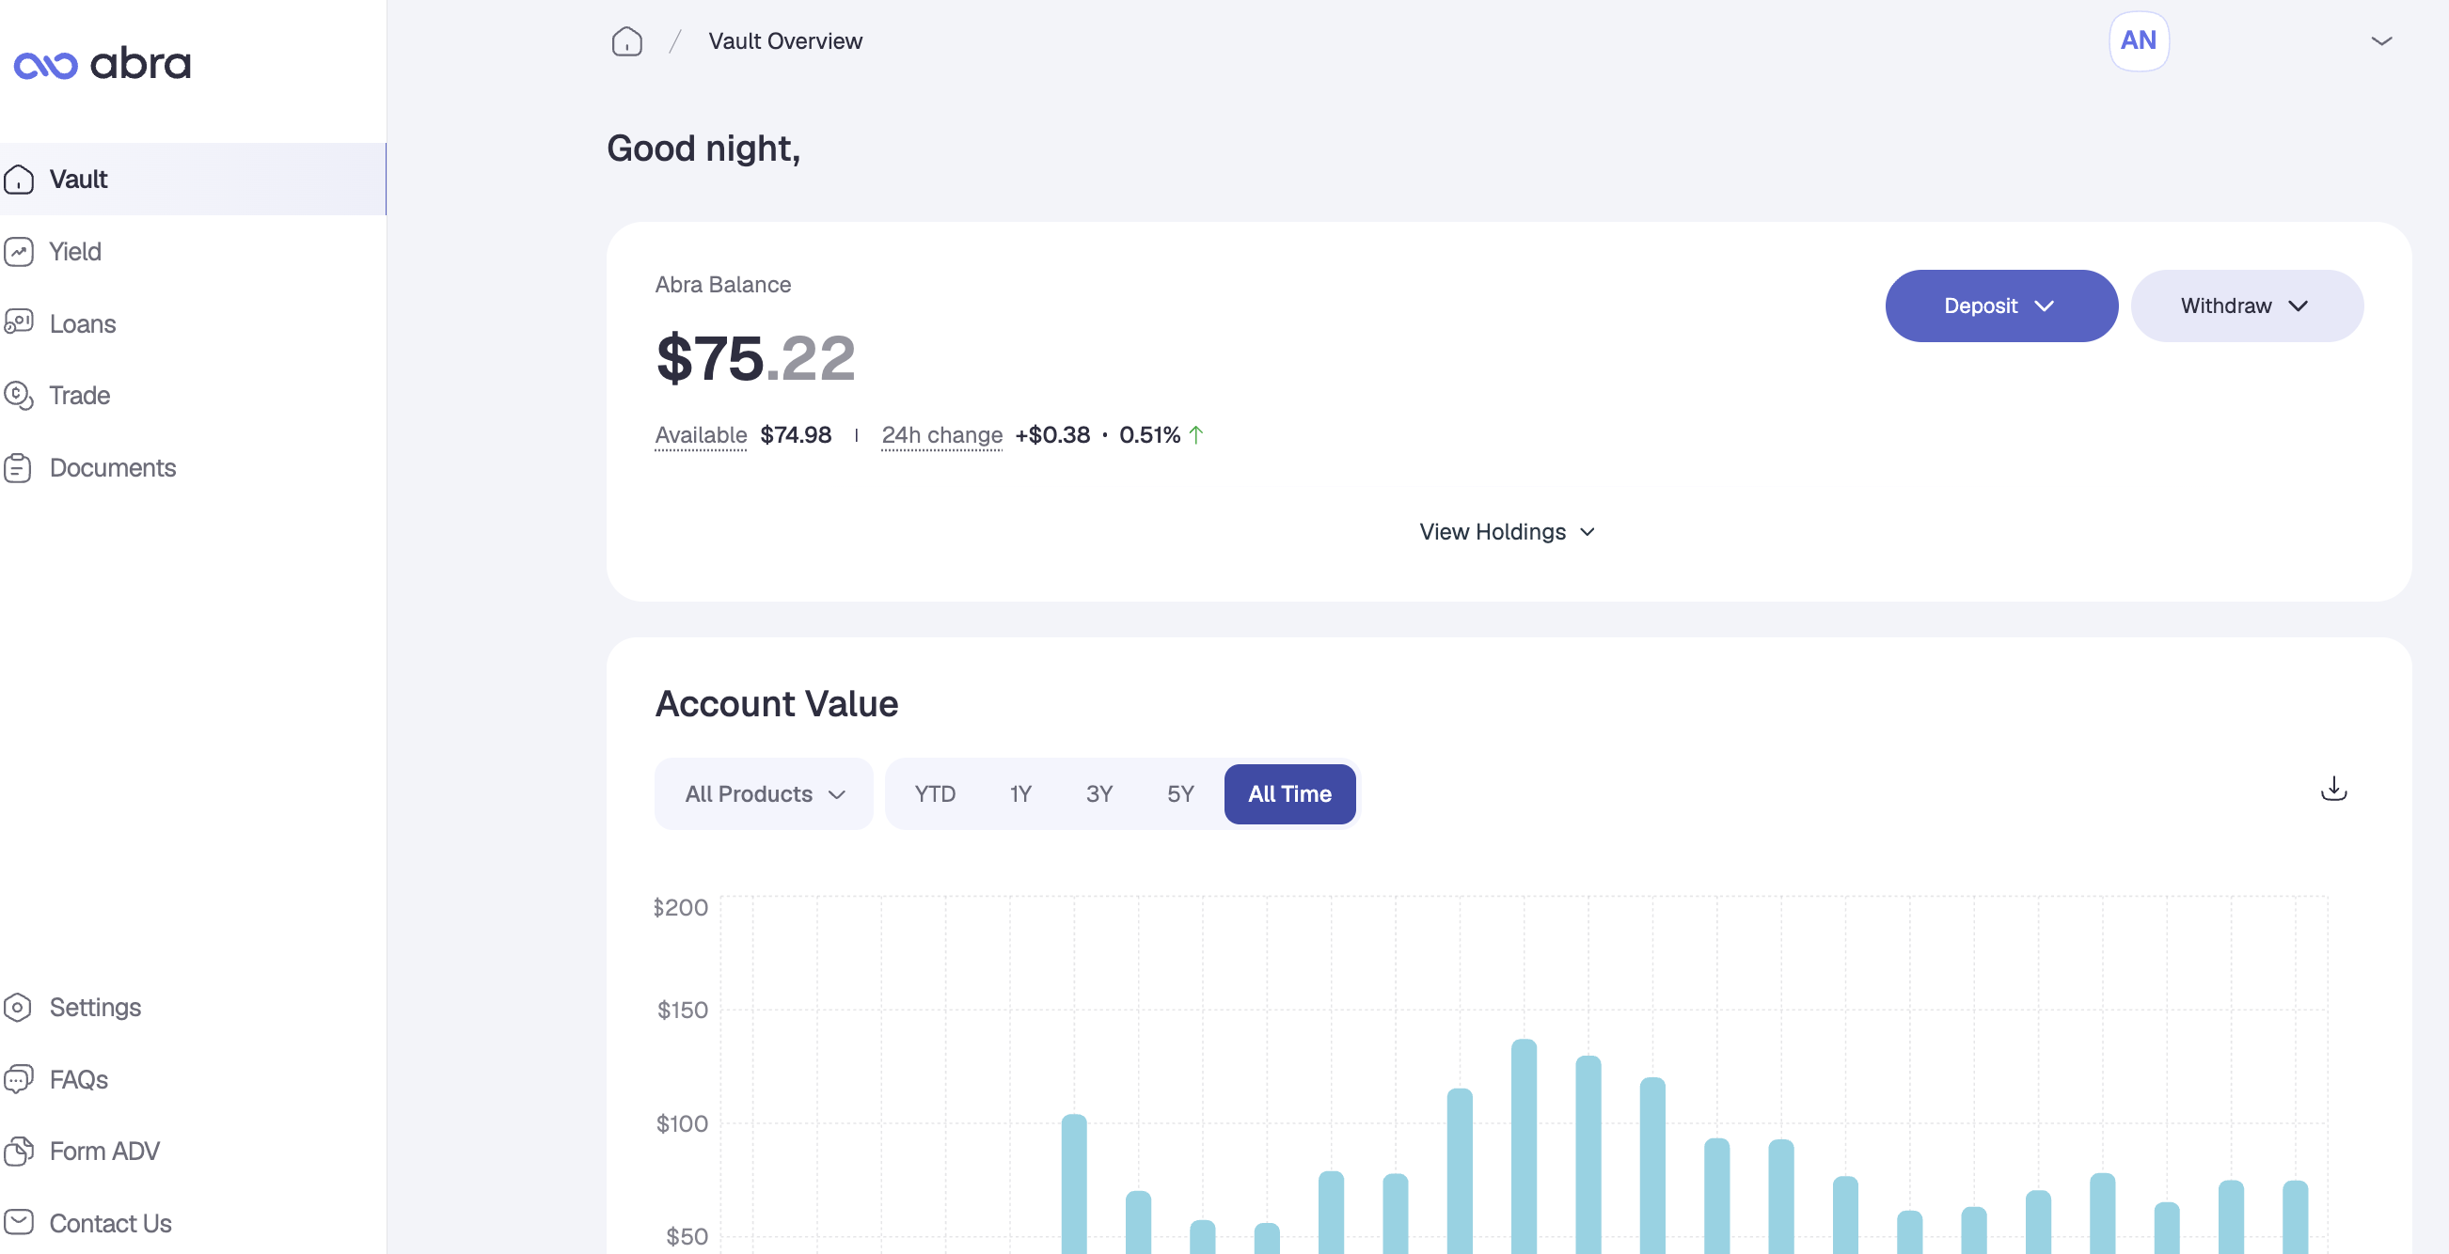Open Documents from the sidebar
Screen dimensions: 2449x1254
(193, 467)
